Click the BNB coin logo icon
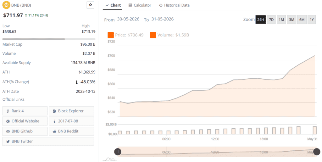Image resolution: width=322 pixels, height=162 pixels. point(6,5)
